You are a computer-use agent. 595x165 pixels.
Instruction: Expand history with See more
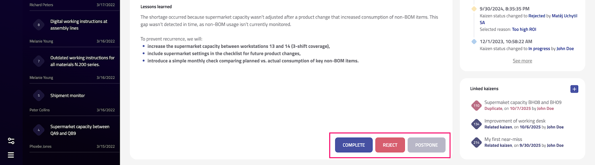click(522, 61)
